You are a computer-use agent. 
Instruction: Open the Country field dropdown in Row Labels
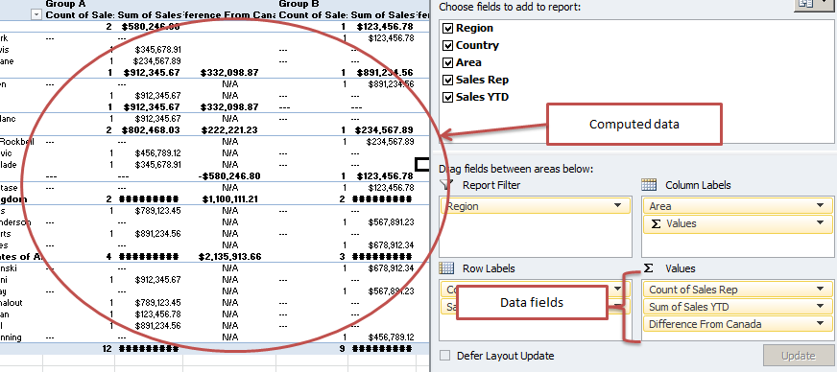pos(617,289)
